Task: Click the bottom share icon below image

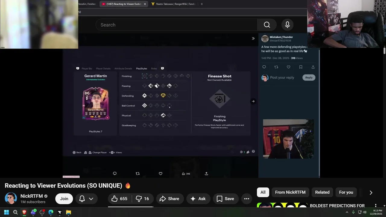Action: coord(206,174)
